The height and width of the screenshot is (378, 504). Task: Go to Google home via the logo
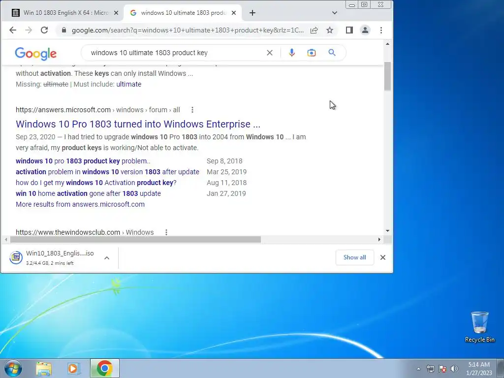pos(35,54)
